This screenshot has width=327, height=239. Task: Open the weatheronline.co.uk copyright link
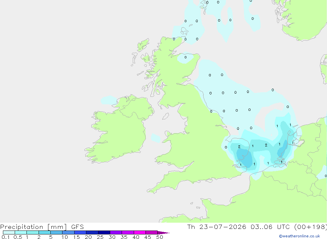point(300,236)
